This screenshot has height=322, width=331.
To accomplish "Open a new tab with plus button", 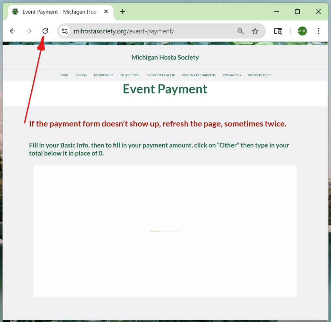I will pos(123,12).
